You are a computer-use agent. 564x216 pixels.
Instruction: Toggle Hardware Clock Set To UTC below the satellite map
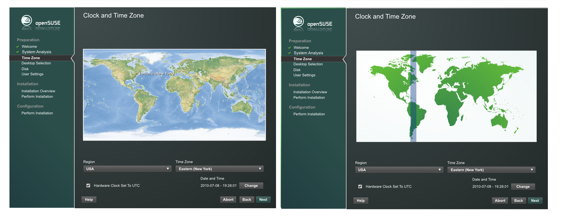[88, 186]
